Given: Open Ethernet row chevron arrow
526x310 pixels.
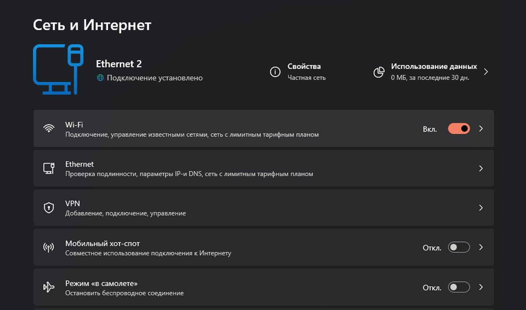Looking at the screenshot, I should (481, 168).
